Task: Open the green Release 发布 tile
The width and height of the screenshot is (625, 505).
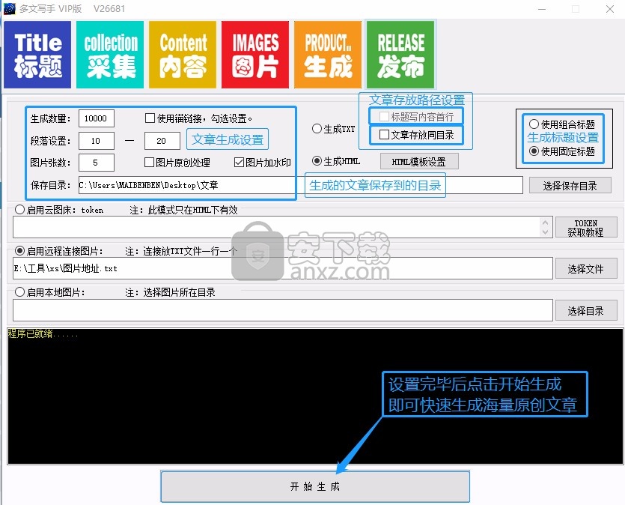Action: click(x=400, y=55)
